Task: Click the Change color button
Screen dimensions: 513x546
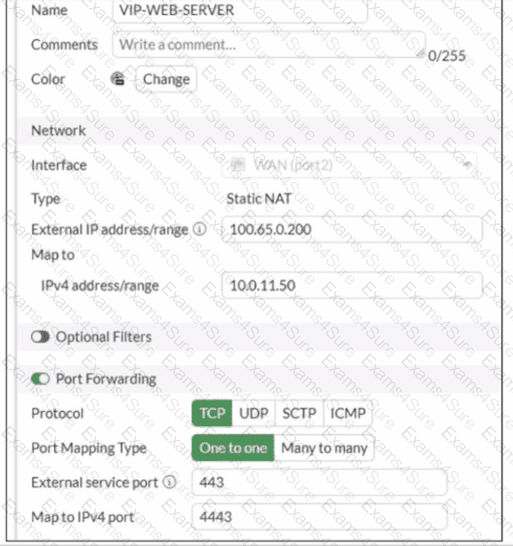Action: (166, 79)
